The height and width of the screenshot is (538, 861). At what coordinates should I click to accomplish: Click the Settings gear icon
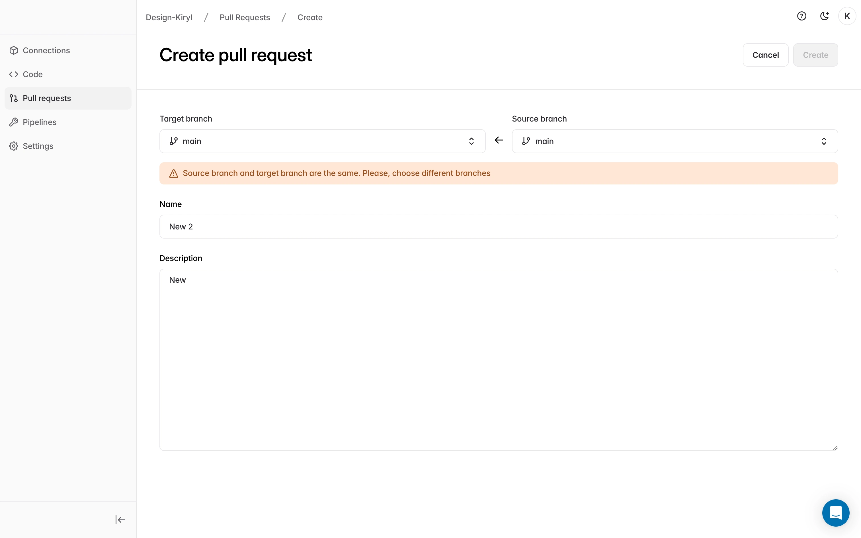tap(13, 146)
